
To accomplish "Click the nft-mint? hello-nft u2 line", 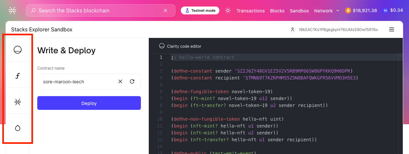I will (x=225, y=133).
